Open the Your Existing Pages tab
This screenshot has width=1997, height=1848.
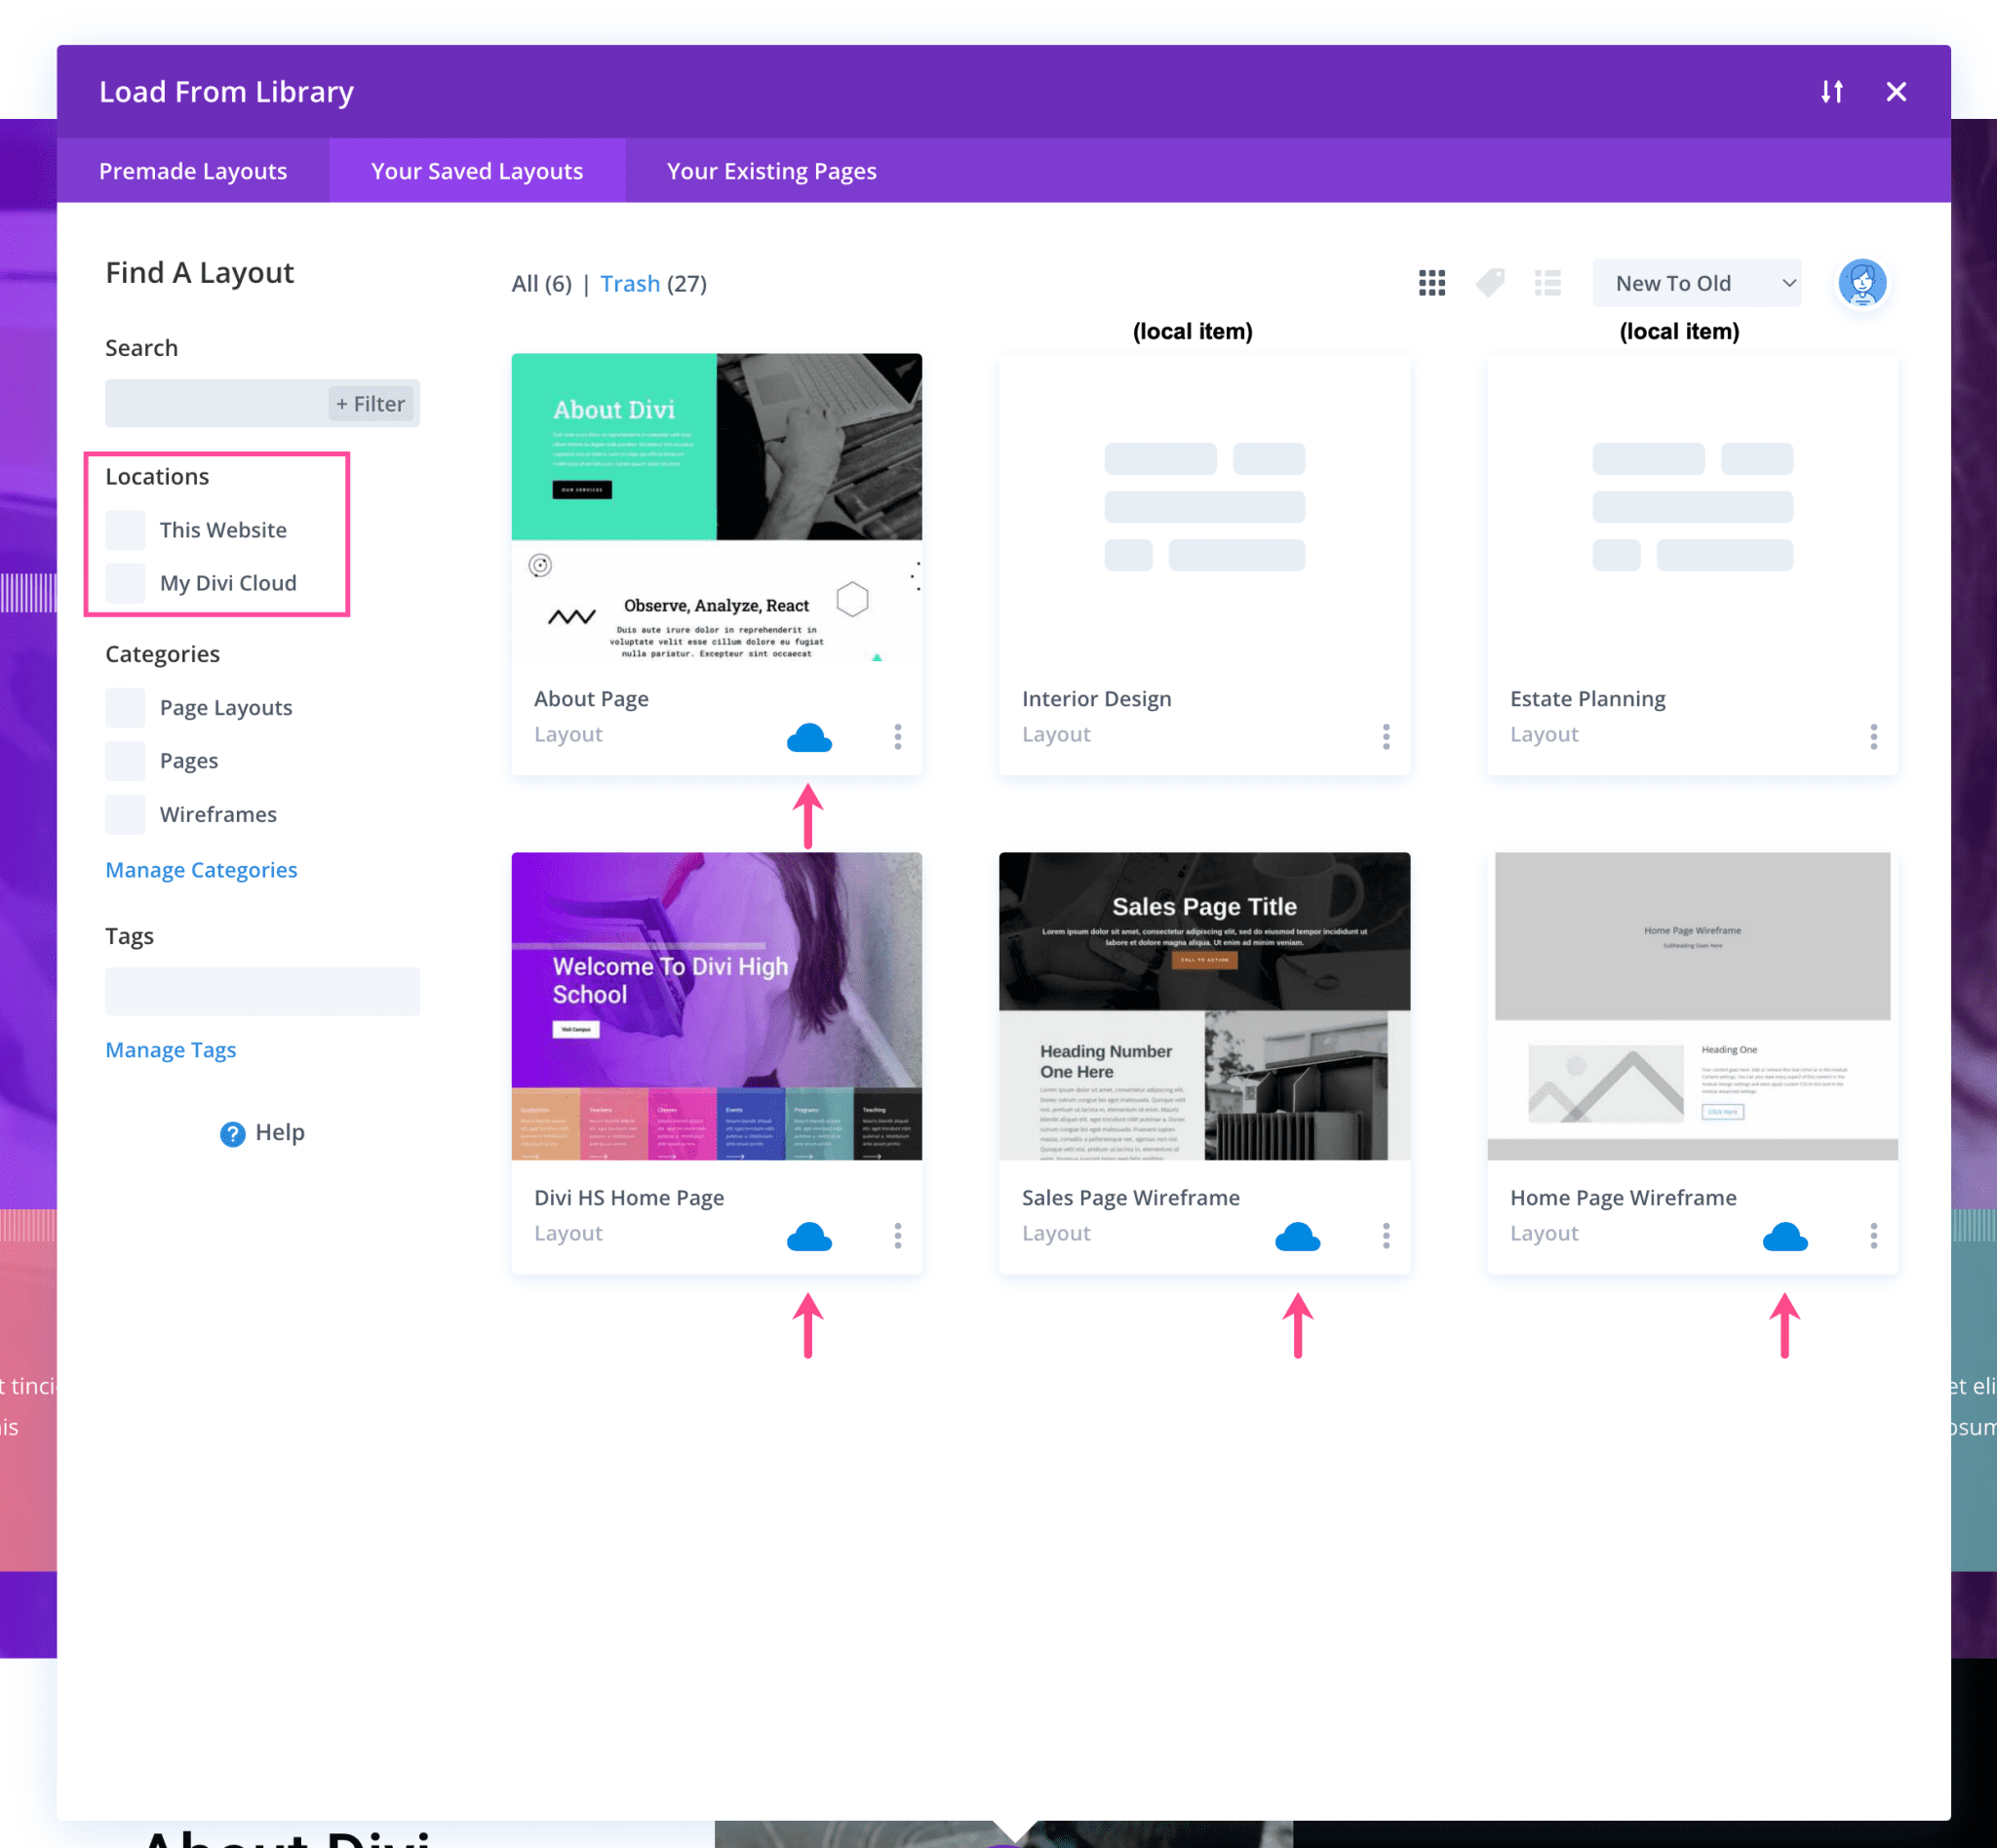[x=771, y=170]
